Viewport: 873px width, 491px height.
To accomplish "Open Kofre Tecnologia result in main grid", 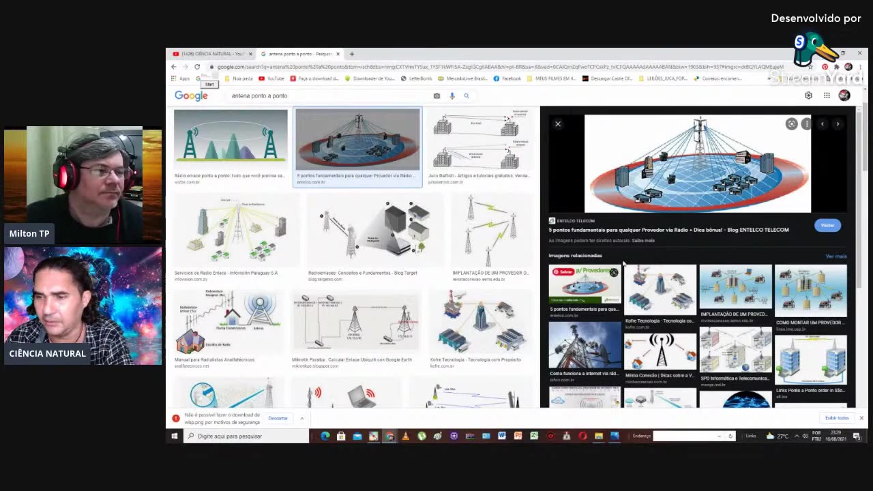I will pos(480,322).
